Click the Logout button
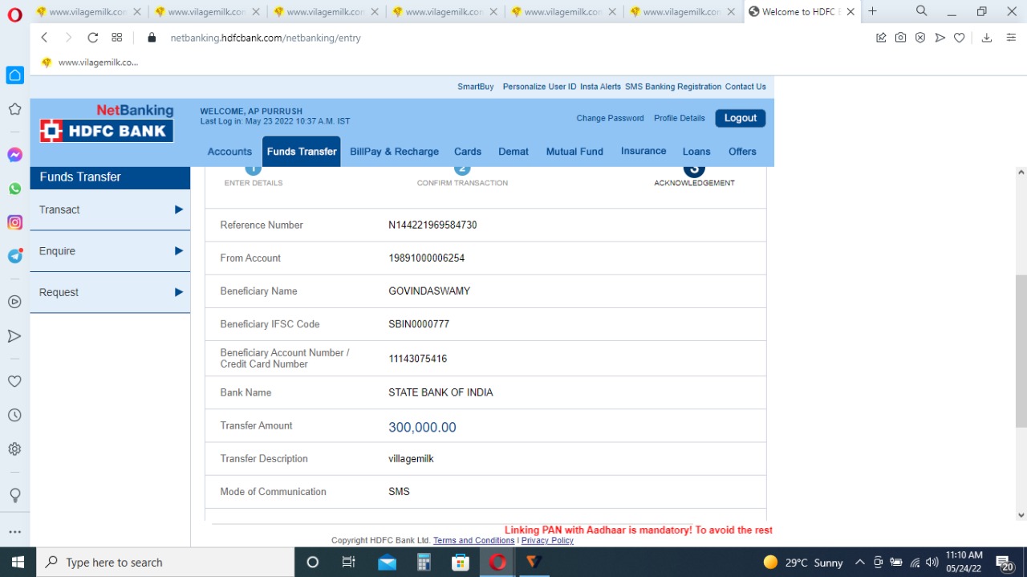The image size is (1027, 577). (x=741, y=118)
